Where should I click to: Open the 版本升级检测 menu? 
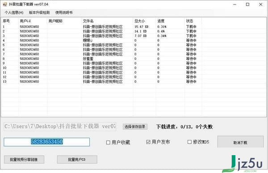[x=39, y=12]
